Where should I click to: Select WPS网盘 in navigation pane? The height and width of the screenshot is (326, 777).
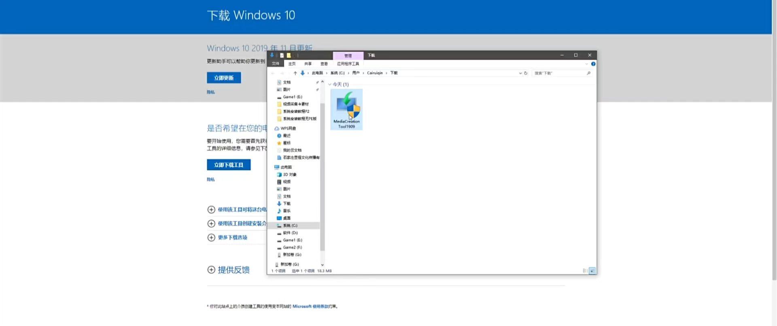[288, 128]
